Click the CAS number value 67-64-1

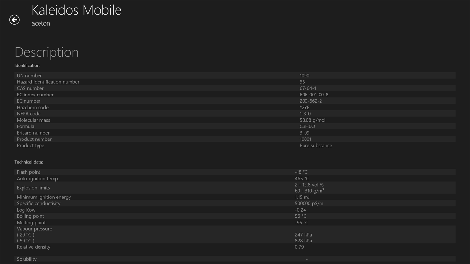pos(308,88)
